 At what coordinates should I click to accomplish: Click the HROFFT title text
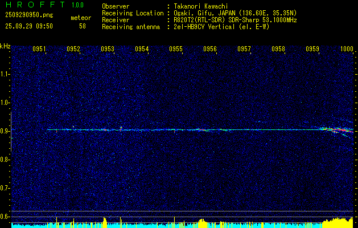tap(35, 5)
